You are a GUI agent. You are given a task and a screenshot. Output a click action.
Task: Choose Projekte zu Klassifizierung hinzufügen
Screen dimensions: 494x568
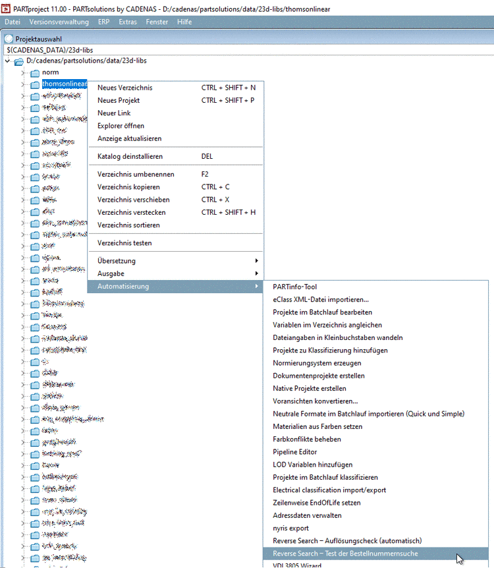(375, 351)
